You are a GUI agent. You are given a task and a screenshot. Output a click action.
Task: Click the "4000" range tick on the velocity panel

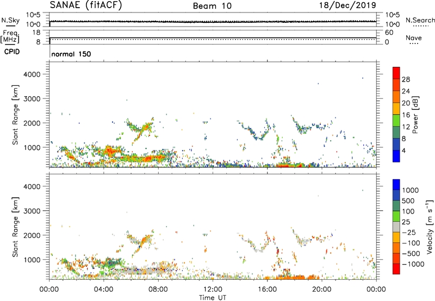point(32,186)
